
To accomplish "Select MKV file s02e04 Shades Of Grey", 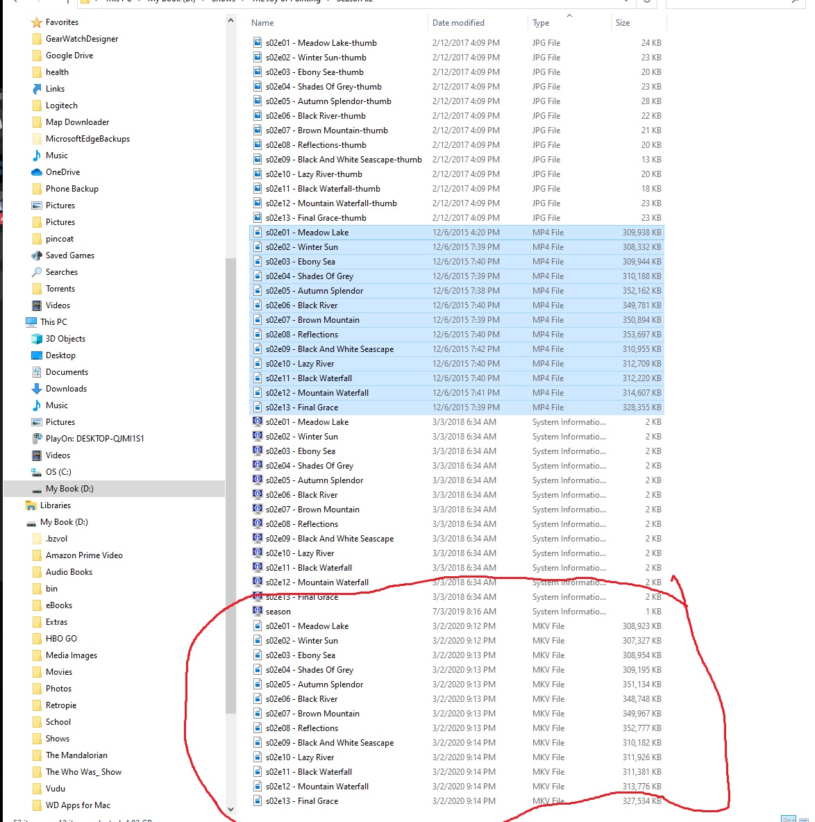I will (x=309, y=669).
